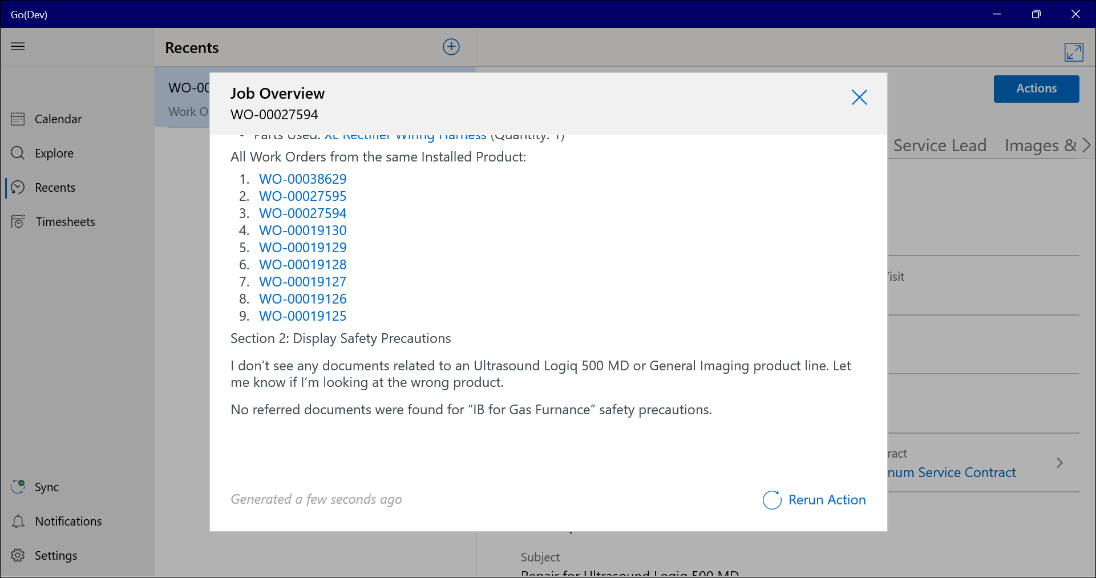Open Notifications from the sidebar

[68, 521]
